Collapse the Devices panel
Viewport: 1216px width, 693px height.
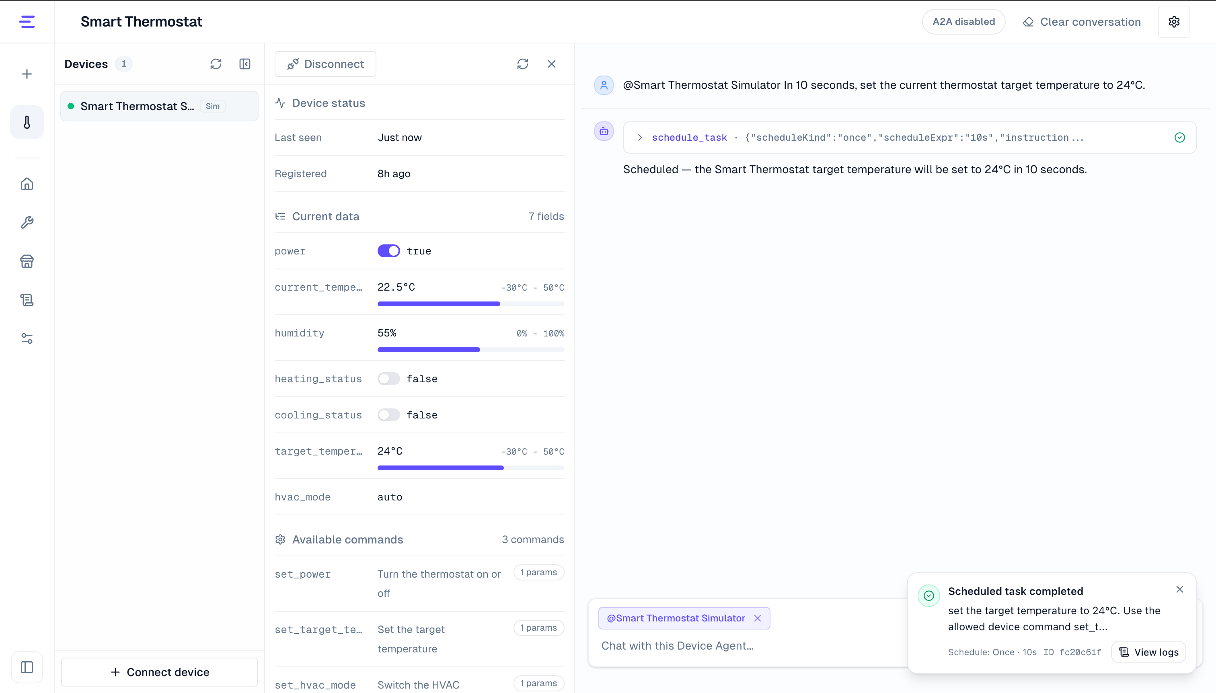245,64
